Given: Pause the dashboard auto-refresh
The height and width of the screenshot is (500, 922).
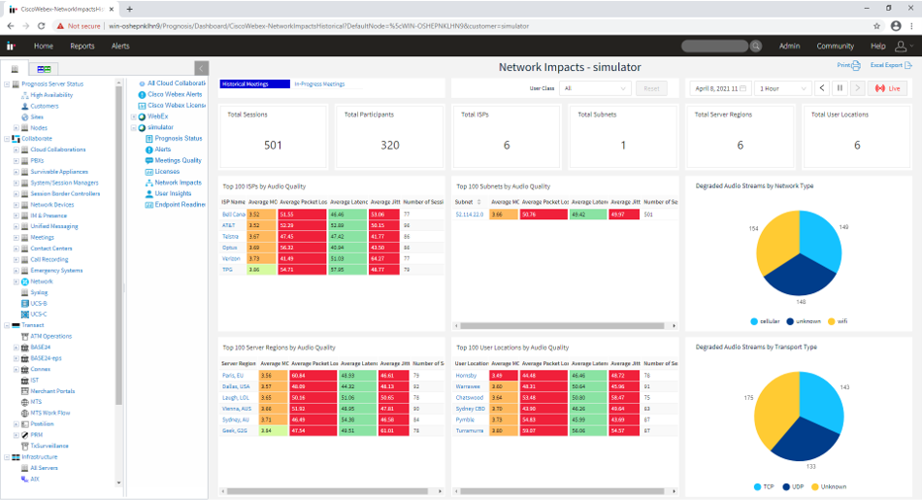Looking at the screenshot, I should coord(839,88).
